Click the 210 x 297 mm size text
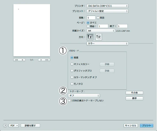This screenshot has height=131, width=157. click(x=123, y=31)
